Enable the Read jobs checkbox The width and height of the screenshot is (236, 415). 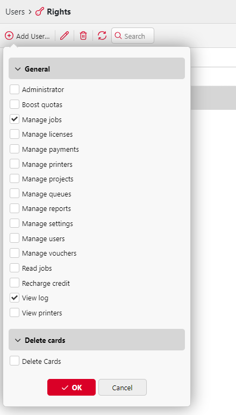point(15,268)
